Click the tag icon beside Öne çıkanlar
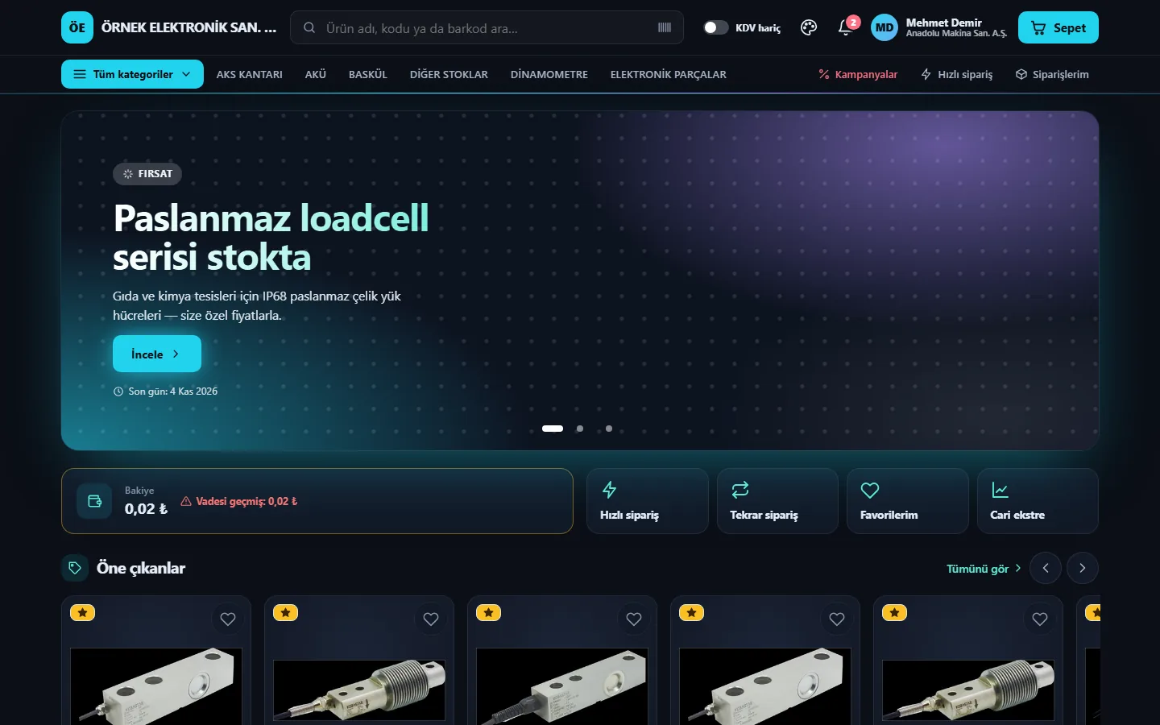 point(75,568)
